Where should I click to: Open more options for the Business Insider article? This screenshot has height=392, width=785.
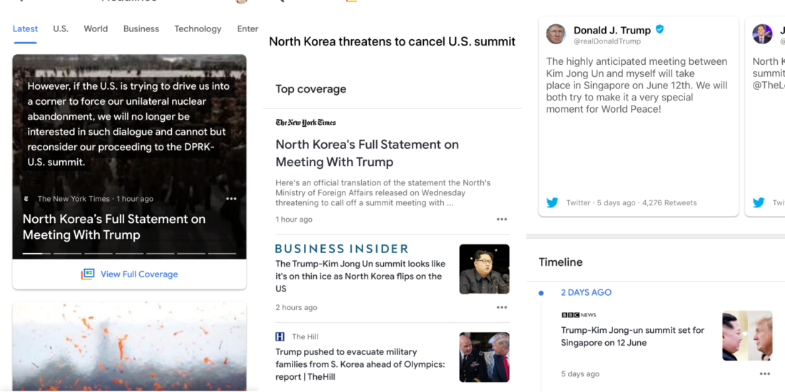point(502,307)
